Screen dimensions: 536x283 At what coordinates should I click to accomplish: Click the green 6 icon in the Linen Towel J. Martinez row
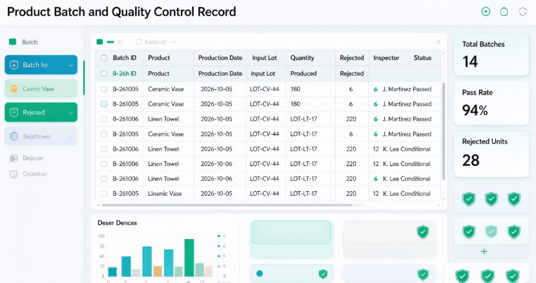(x=376, y=119)
